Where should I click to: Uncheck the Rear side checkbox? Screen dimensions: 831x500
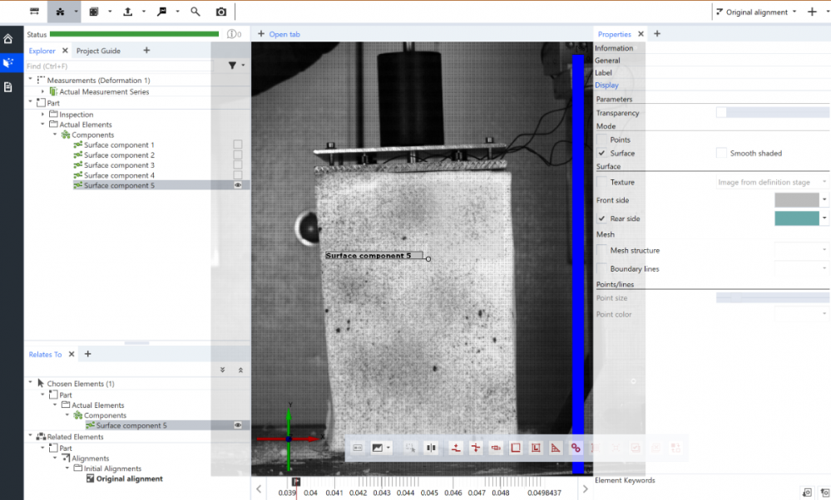[602, 218]
